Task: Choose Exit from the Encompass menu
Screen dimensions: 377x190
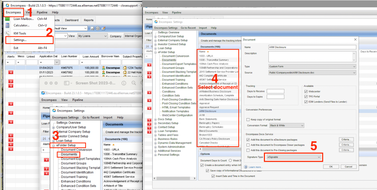Action: tap(16, 48)
